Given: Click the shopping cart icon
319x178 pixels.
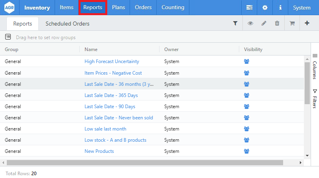Looking at the screenshot, I should tap(292, 24).
